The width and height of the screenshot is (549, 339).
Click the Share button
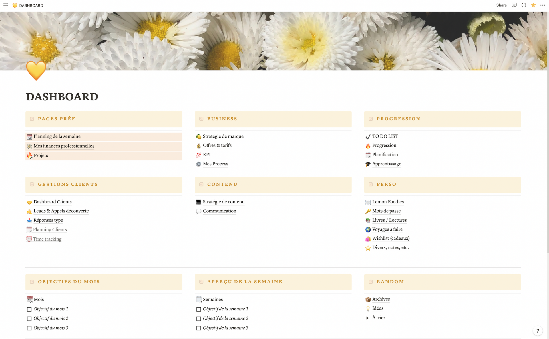click(501, 5)
